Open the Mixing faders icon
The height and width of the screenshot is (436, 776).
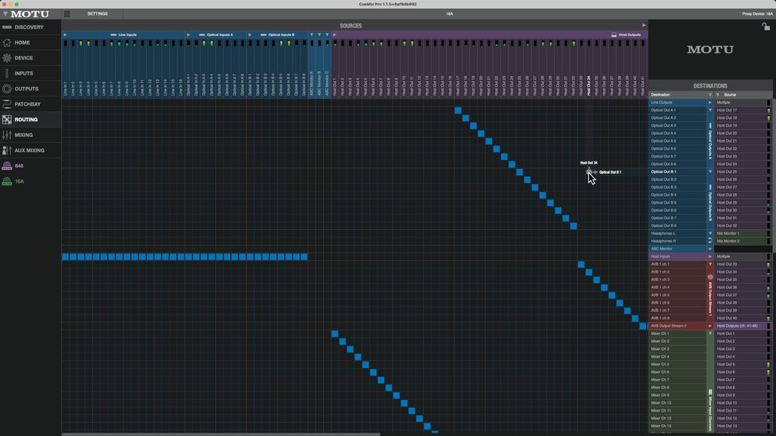coord(6,135)
